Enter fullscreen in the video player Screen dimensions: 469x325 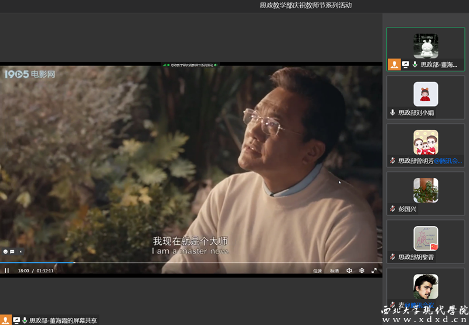(x=374, y=271)
